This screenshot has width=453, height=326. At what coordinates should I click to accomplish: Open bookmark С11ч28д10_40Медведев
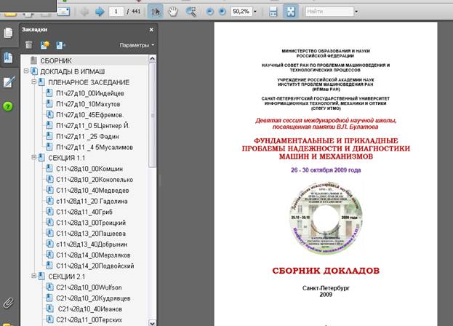92,191
